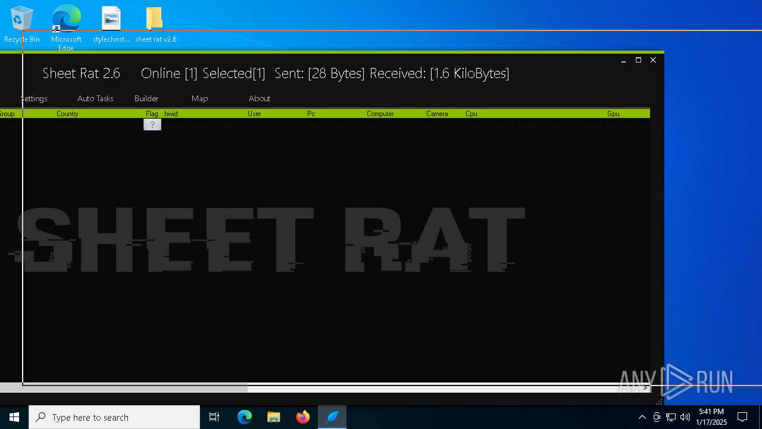
Task: Open the About menu
Action: click(x=260, y=98)
